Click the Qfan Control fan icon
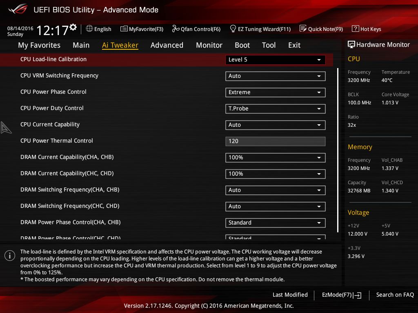Viewport: 418px width, 313px height. point(176,29)
